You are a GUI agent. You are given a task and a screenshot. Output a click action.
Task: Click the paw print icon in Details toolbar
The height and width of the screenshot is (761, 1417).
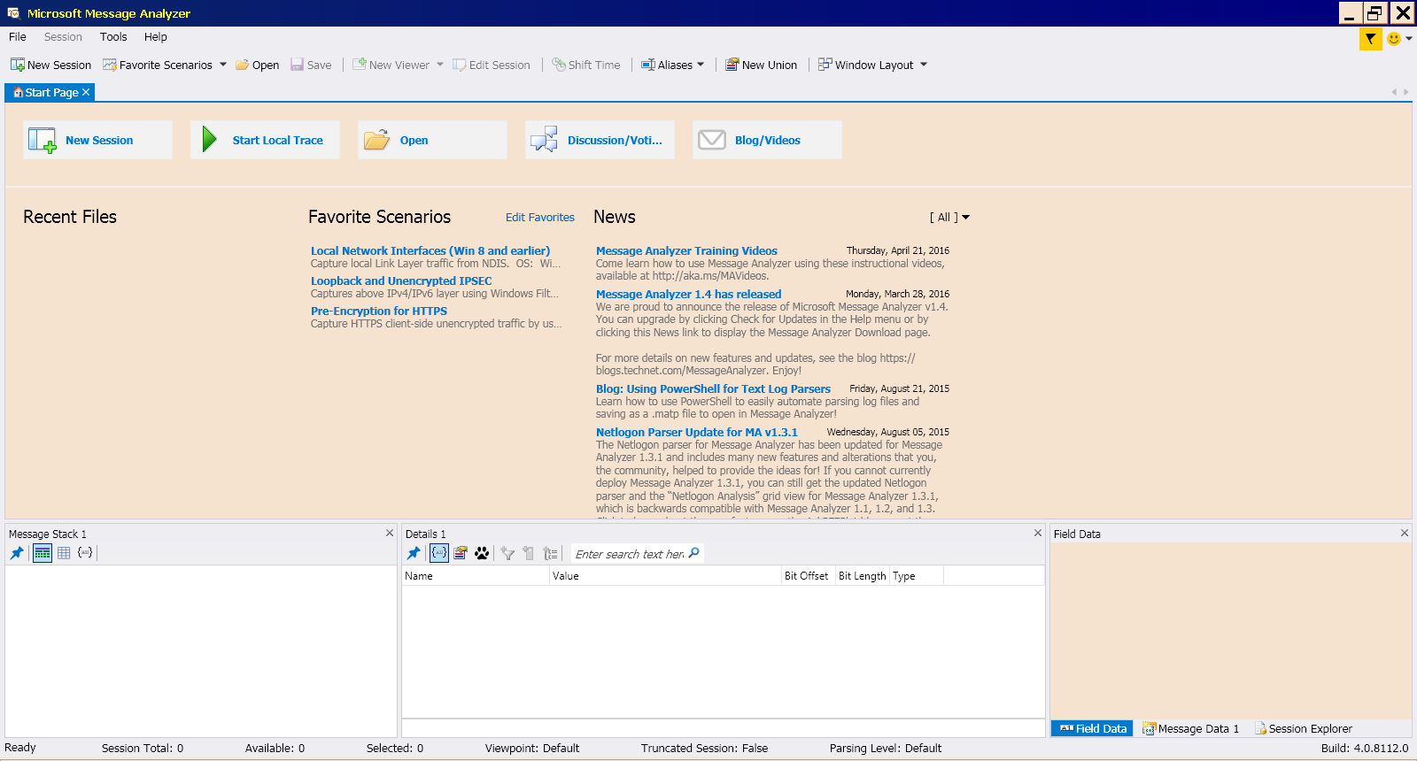[x=482, y=553]
